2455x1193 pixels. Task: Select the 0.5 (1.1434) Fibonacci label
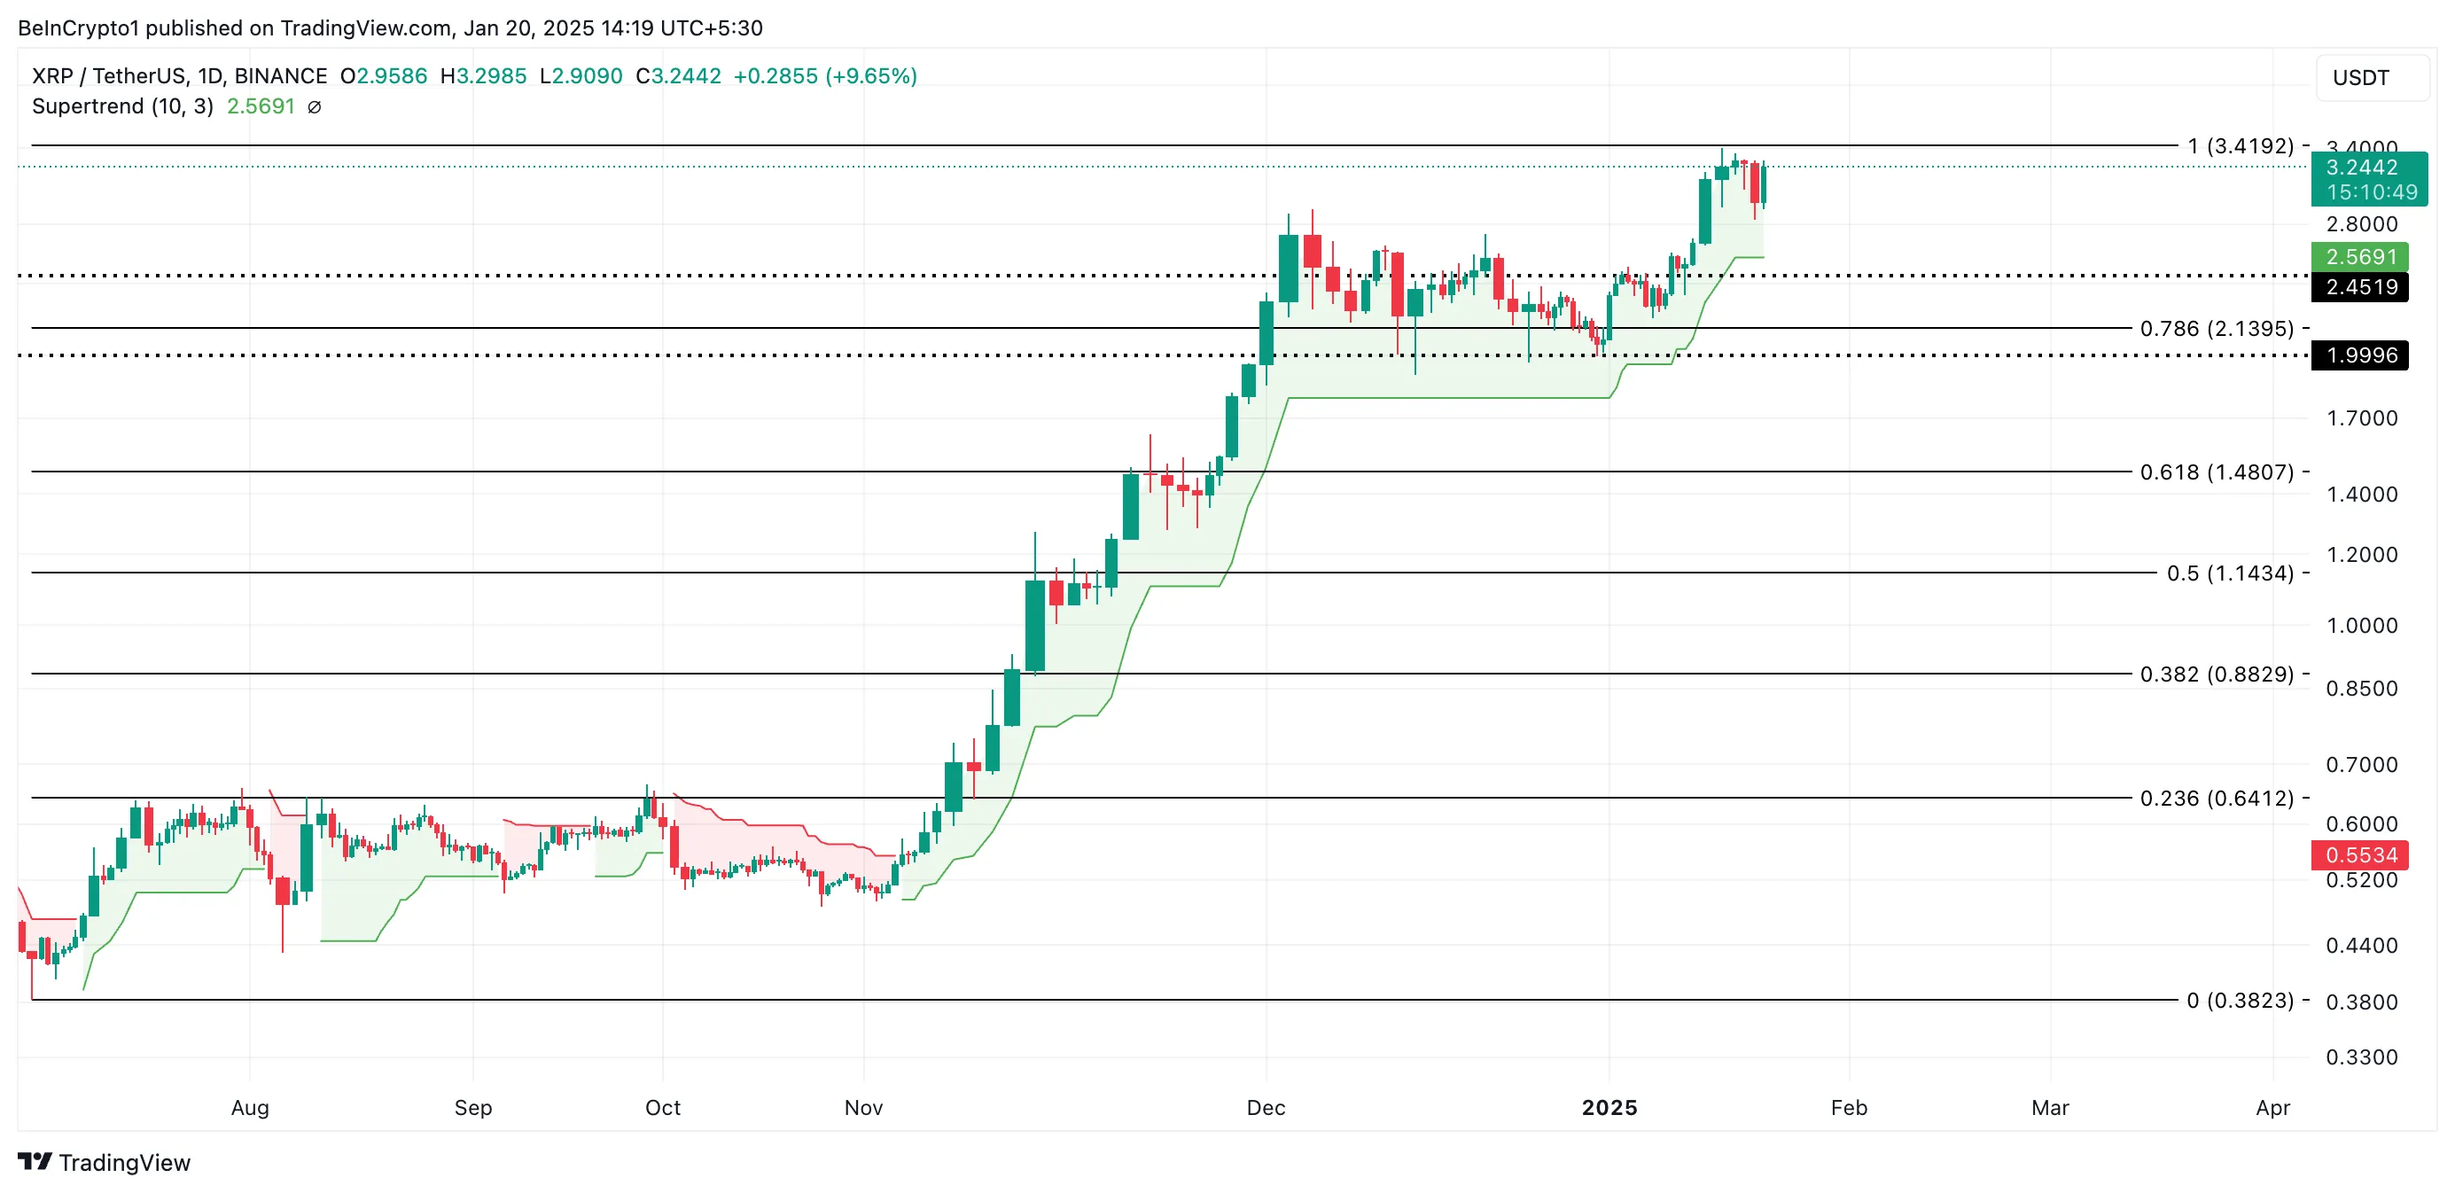[x=2230, y=573]
